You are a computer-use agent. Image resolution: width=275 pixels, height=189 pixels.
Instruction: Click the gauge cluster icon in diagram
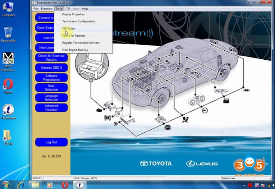[x=197, y=100]
